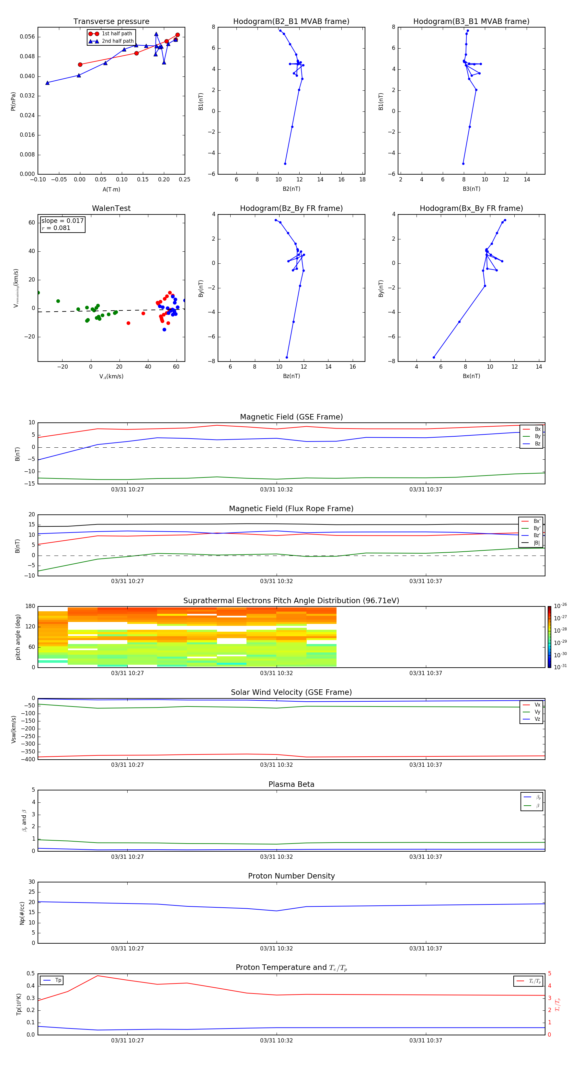Click the lowest data point in B2_B1 hodogram
583x1069 pixels.
click(x=285, y=164)
